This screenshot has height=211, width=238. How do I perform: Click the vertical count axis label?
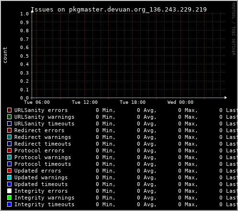[x=5, y=55]
